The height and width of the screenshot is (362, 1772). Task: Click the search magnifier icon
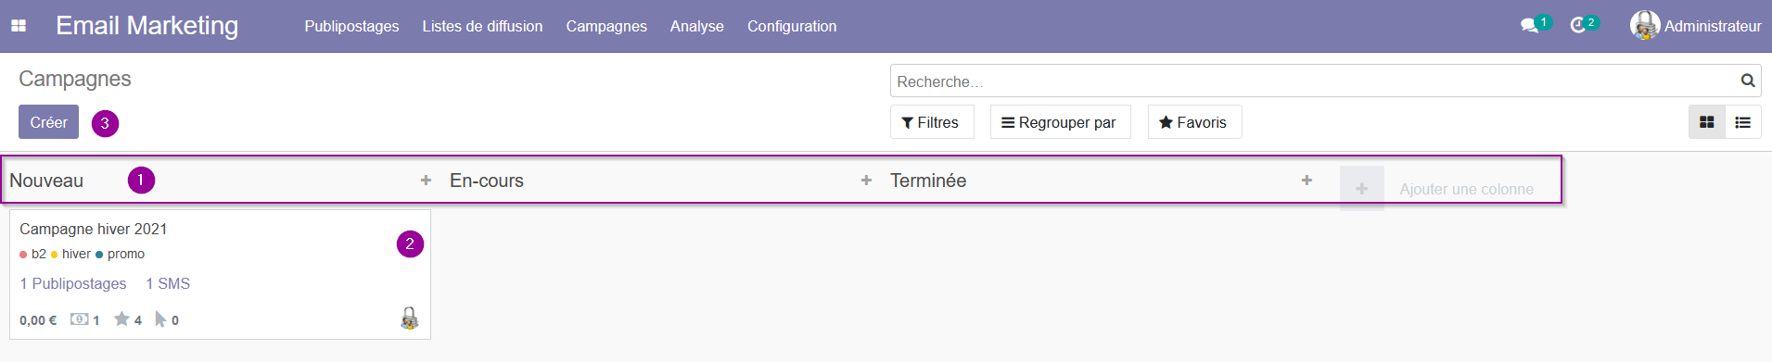click(x=1748, y=81)
